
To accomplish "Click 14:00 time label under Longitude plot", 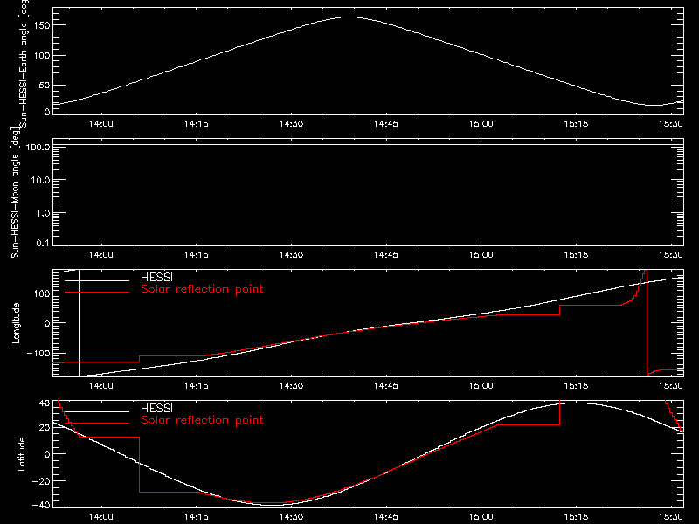I will click(101, 386).
